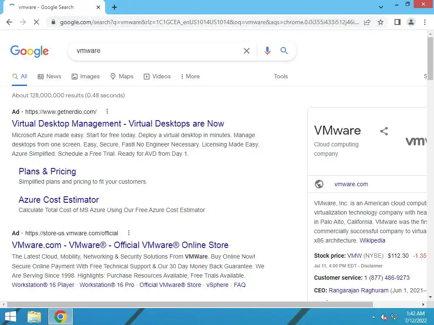
Task: Share the VMware knowledge panel
Action: tap(384, 131)
